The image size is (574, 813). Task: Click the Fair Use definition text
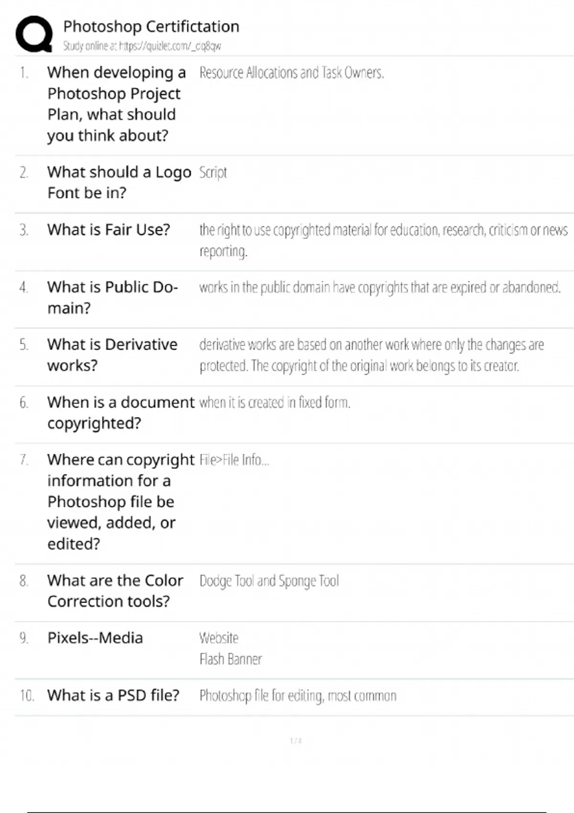click(x=383, y=231)
